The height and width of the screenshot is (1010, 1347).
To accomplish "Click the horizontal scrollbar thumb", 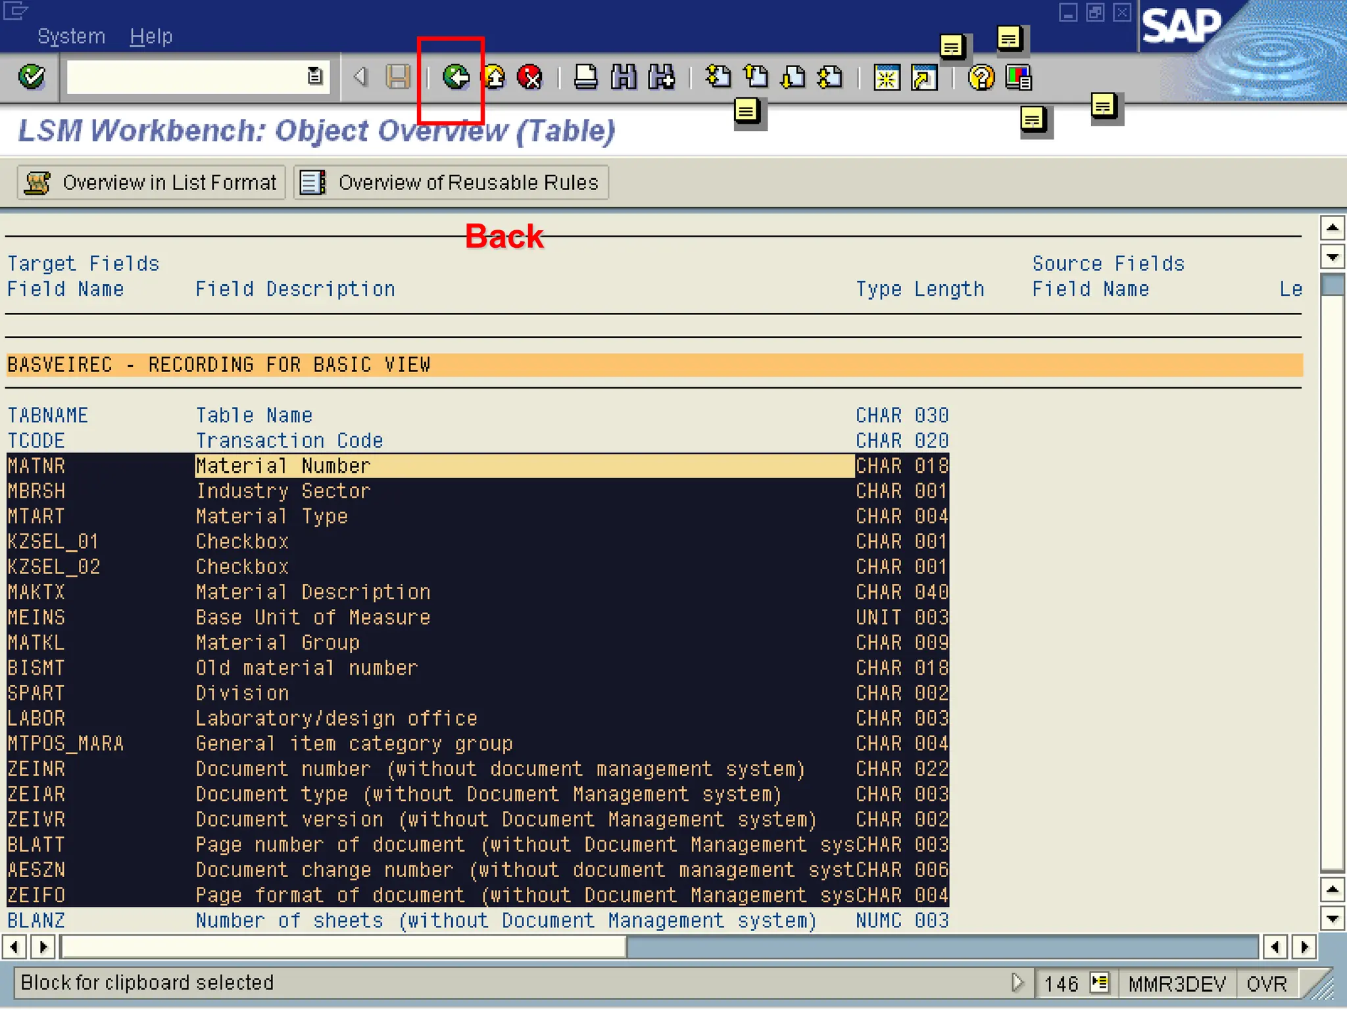I will 342,947.
